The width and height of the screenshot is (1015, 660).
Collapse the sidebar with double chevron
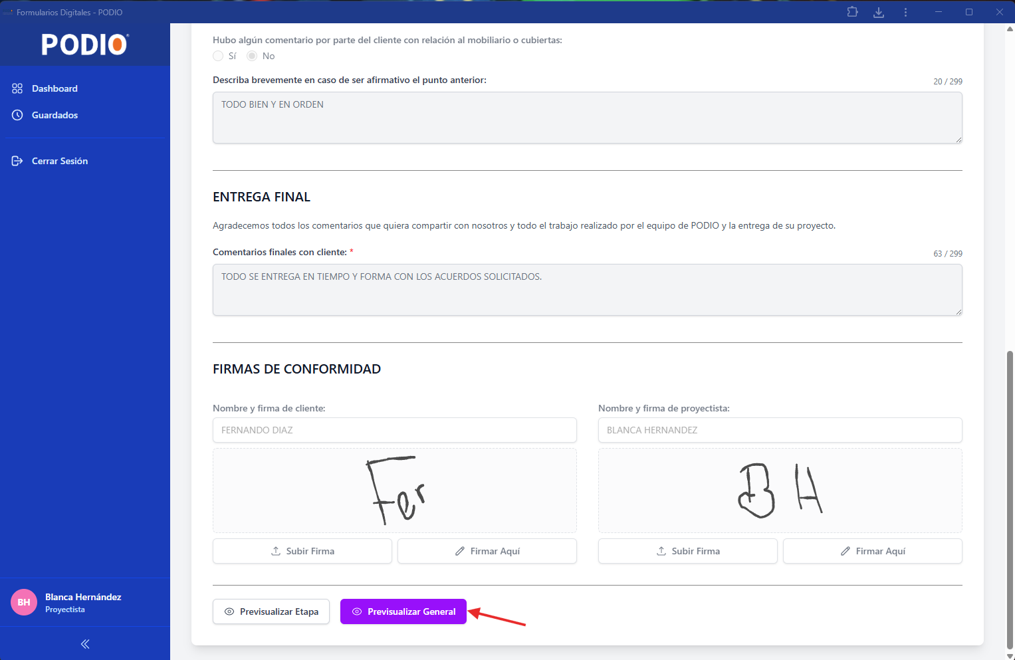(x=85, y=643)
